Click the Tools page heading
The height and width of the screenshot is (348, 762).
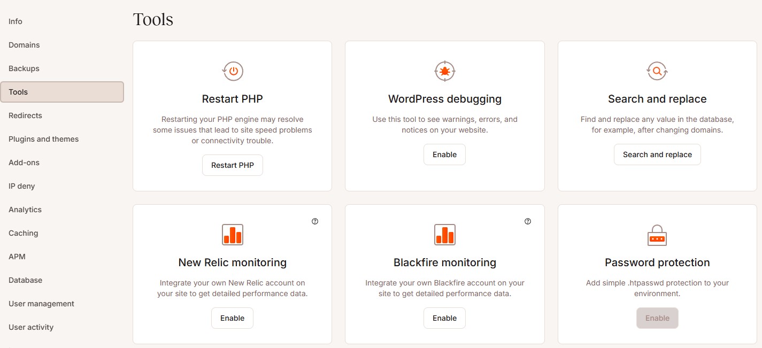pyautogui.click(x=153, y=20)
